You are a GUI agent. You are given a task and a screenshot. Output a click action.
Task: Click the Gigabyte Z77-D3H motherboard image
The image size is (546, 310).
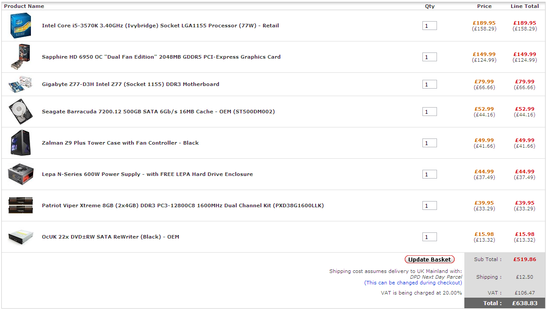[20, 84]
